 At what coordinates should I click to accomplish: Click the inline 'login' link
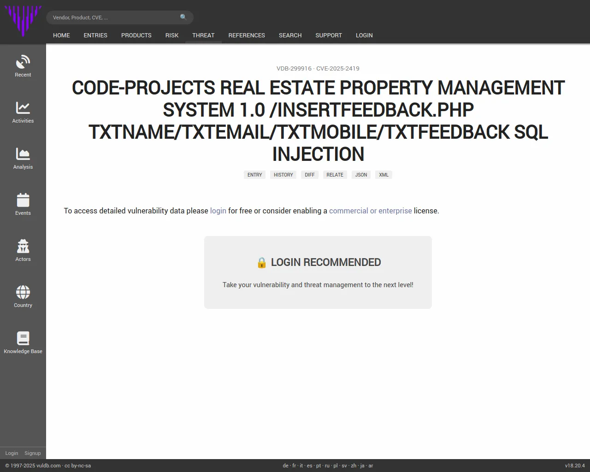(x=218, y=211)
